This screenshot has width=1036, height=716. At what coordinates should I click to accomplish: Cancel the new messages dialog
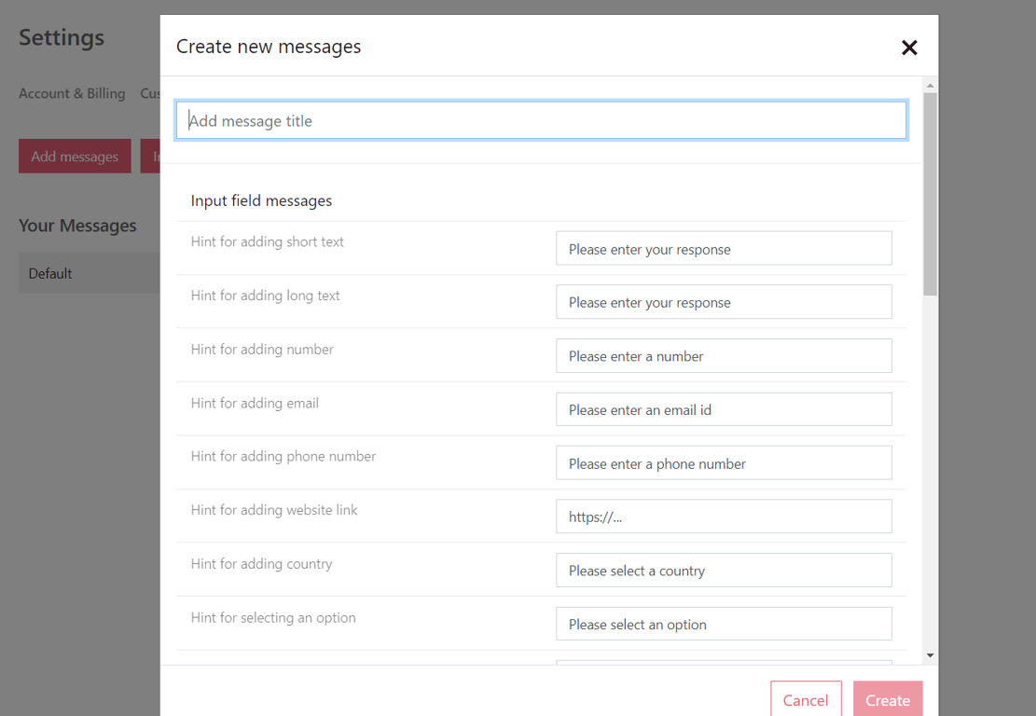pos(806,700)
